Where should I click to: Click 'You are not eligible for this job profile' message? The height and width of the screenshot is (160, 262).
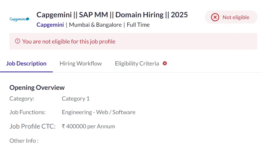click(x=69, y=41)
